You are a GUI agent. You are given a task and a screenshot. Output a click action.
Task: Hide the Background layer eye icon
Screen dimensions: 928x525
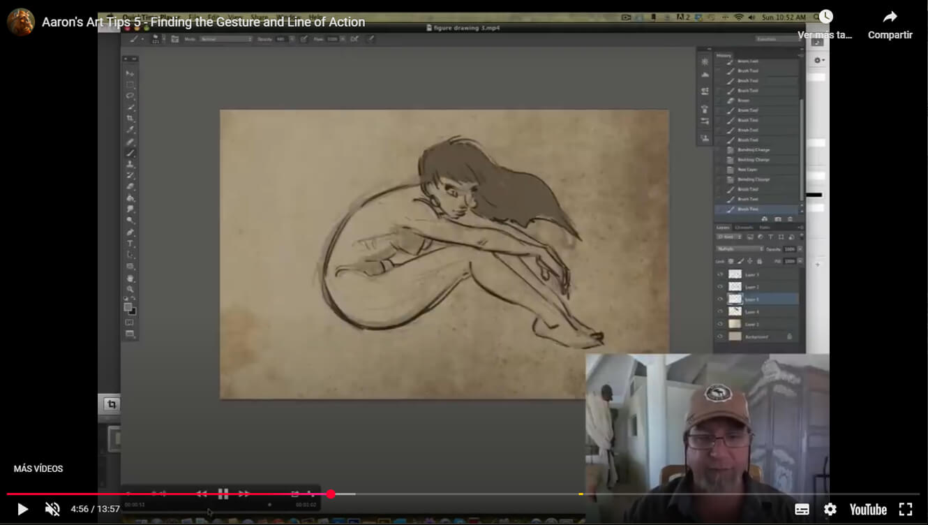pyautogui.click(x=721, y=337)
